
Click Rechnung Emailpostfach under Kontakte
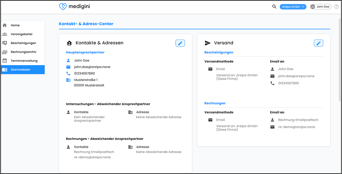94,152
